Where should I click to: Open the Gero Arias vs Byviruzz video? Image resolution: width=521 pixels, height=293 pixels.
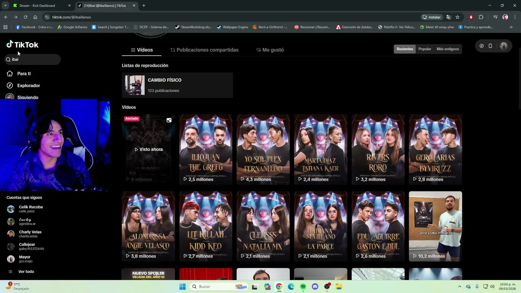pyautogui.click(x=436, y=149)
